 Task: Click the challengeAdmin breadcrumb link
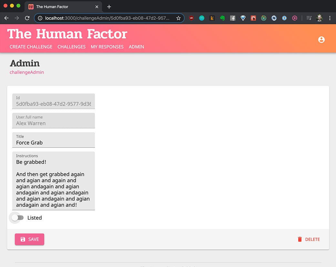click(27, 72)
